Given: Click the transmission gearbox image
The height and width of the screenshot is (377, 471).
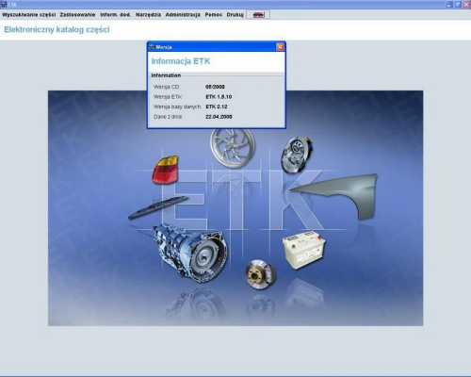Looking at the screenshot, I should tap(190, 252).
